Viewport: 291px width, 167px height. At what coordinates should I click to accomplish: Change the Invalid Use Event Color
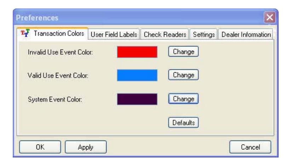click(183, 51)
